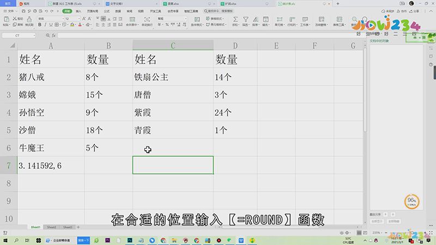Click the fx insert function icon
This screenshot has width=436, height=245.
pyautogui.click(x=53, y=35)
